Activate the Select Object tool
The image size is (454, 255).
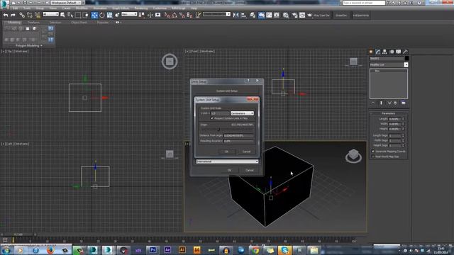coord(62,15)
